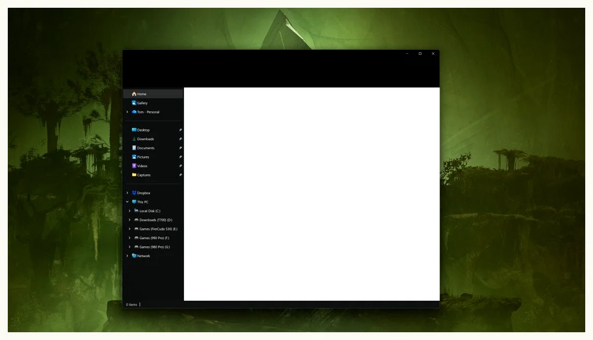Toggle the pin next to Captures

tap(180, 175)
